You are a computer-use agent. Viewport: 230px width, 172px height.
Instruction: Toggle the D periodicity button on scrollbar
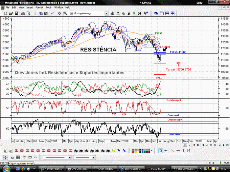pyautogui.click(x=198, y=145)
